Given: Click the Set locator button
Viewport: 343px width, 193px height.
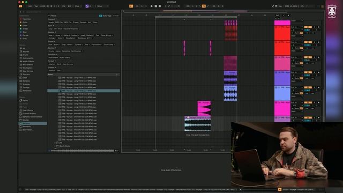Looking at the screenshot, I should tap(278, 16).
